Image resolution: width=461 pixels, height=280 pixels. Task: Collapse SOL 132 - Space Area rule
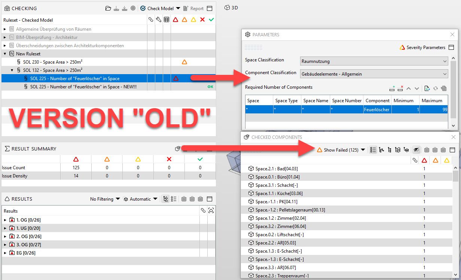coord(12,70)
